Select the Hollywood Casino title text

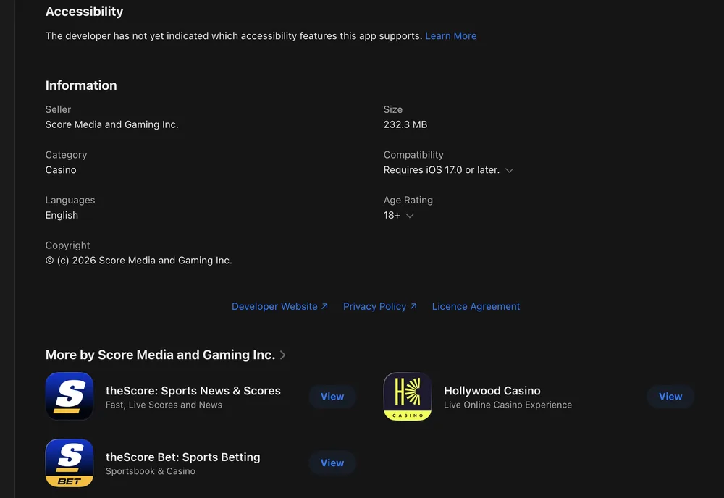pyautogui.click(x=492, y=390)
